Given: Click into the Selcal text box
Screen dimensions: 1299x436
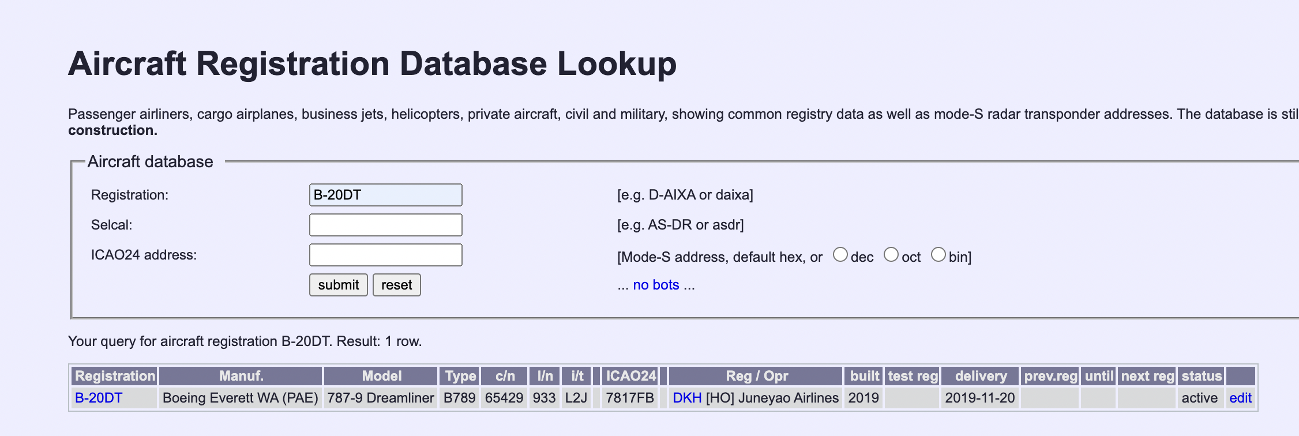Looking at the screenshot, I should [x=385, y=225].
